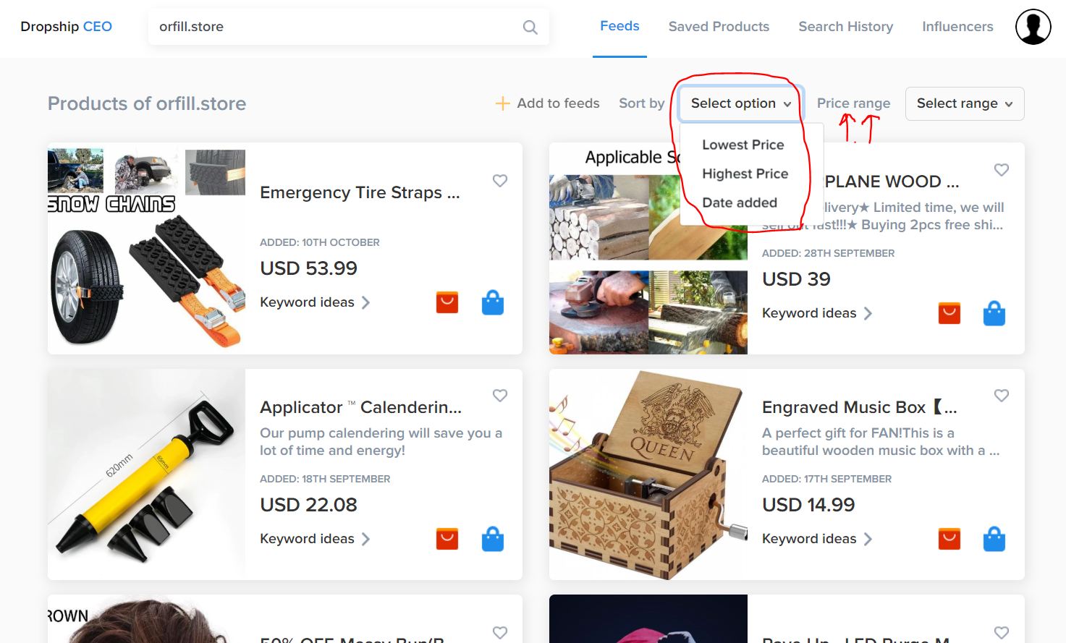The image size is (1066, 643).
Task: Click the blue shopping bag icon for PLANE WOOD product
Action: (994, 312)
